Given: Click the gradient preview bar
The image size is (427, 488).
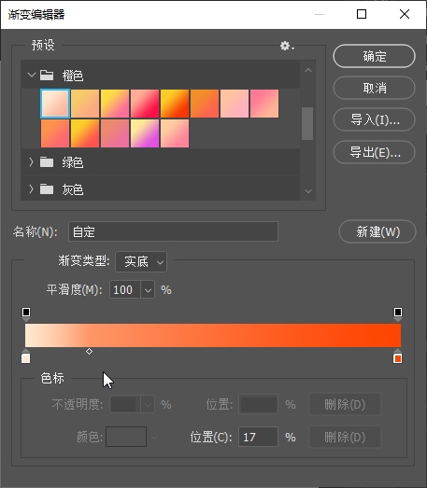Looking at the screenshot, I should pos(213,336).
